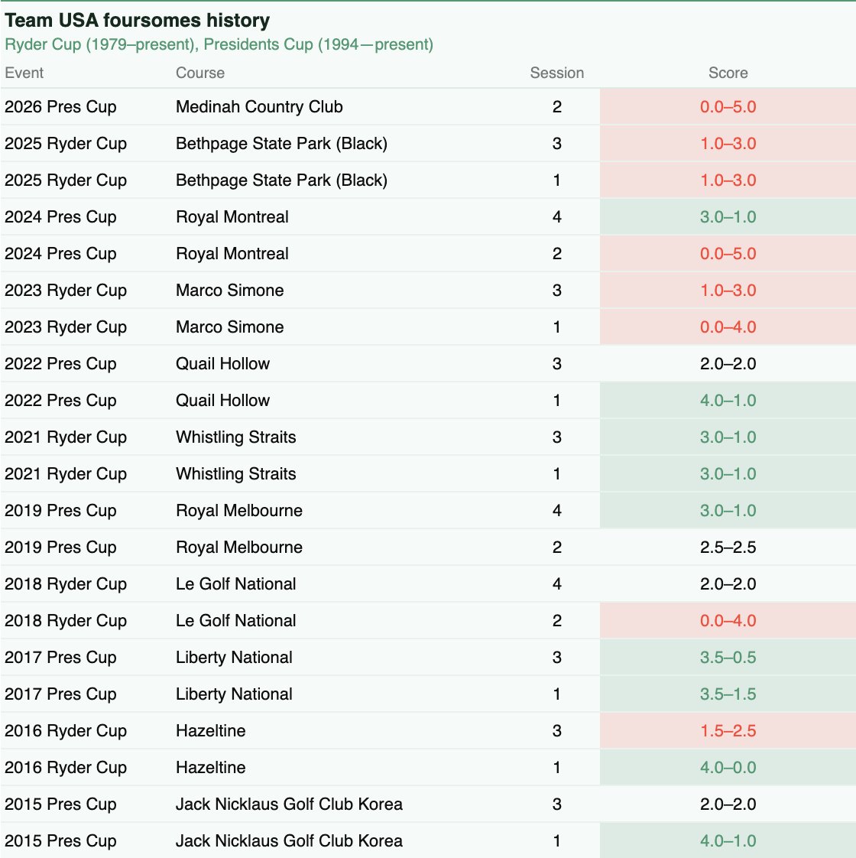
Task: Click Marco Simone in the session 3 row
Action: pos(230,290)
